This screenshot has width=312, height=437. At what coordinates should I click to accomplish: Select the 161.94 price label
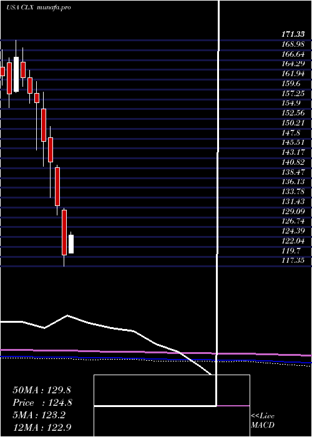pos(293,74)
